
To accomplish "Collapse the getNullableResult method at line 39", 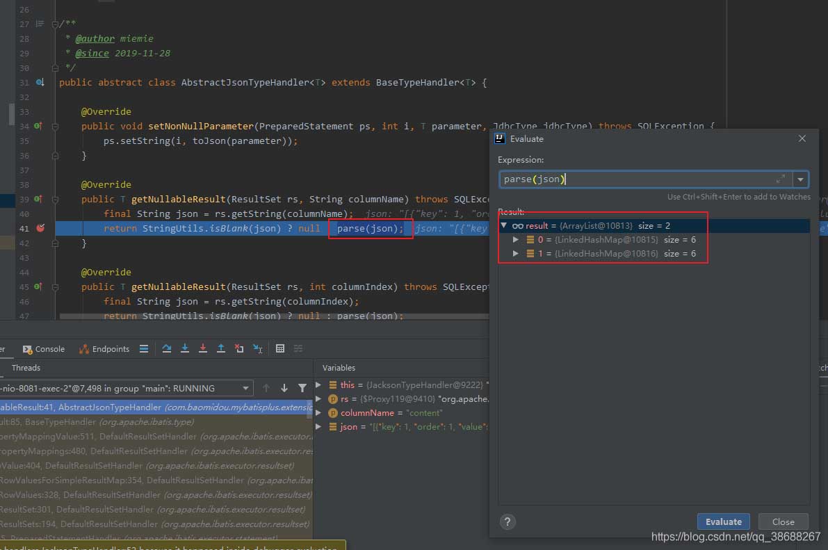I will pos(55,199).
